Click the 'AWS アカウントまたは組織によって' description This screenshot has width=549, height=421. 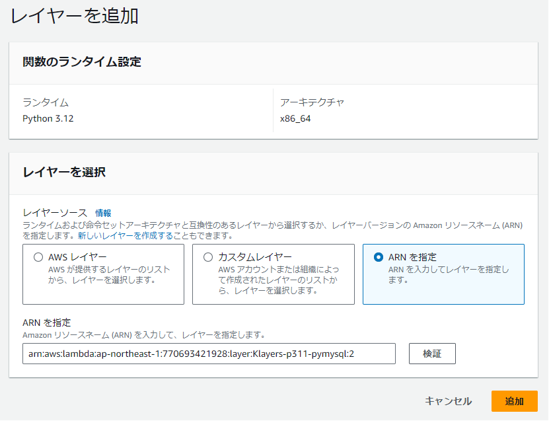point(279,280)
